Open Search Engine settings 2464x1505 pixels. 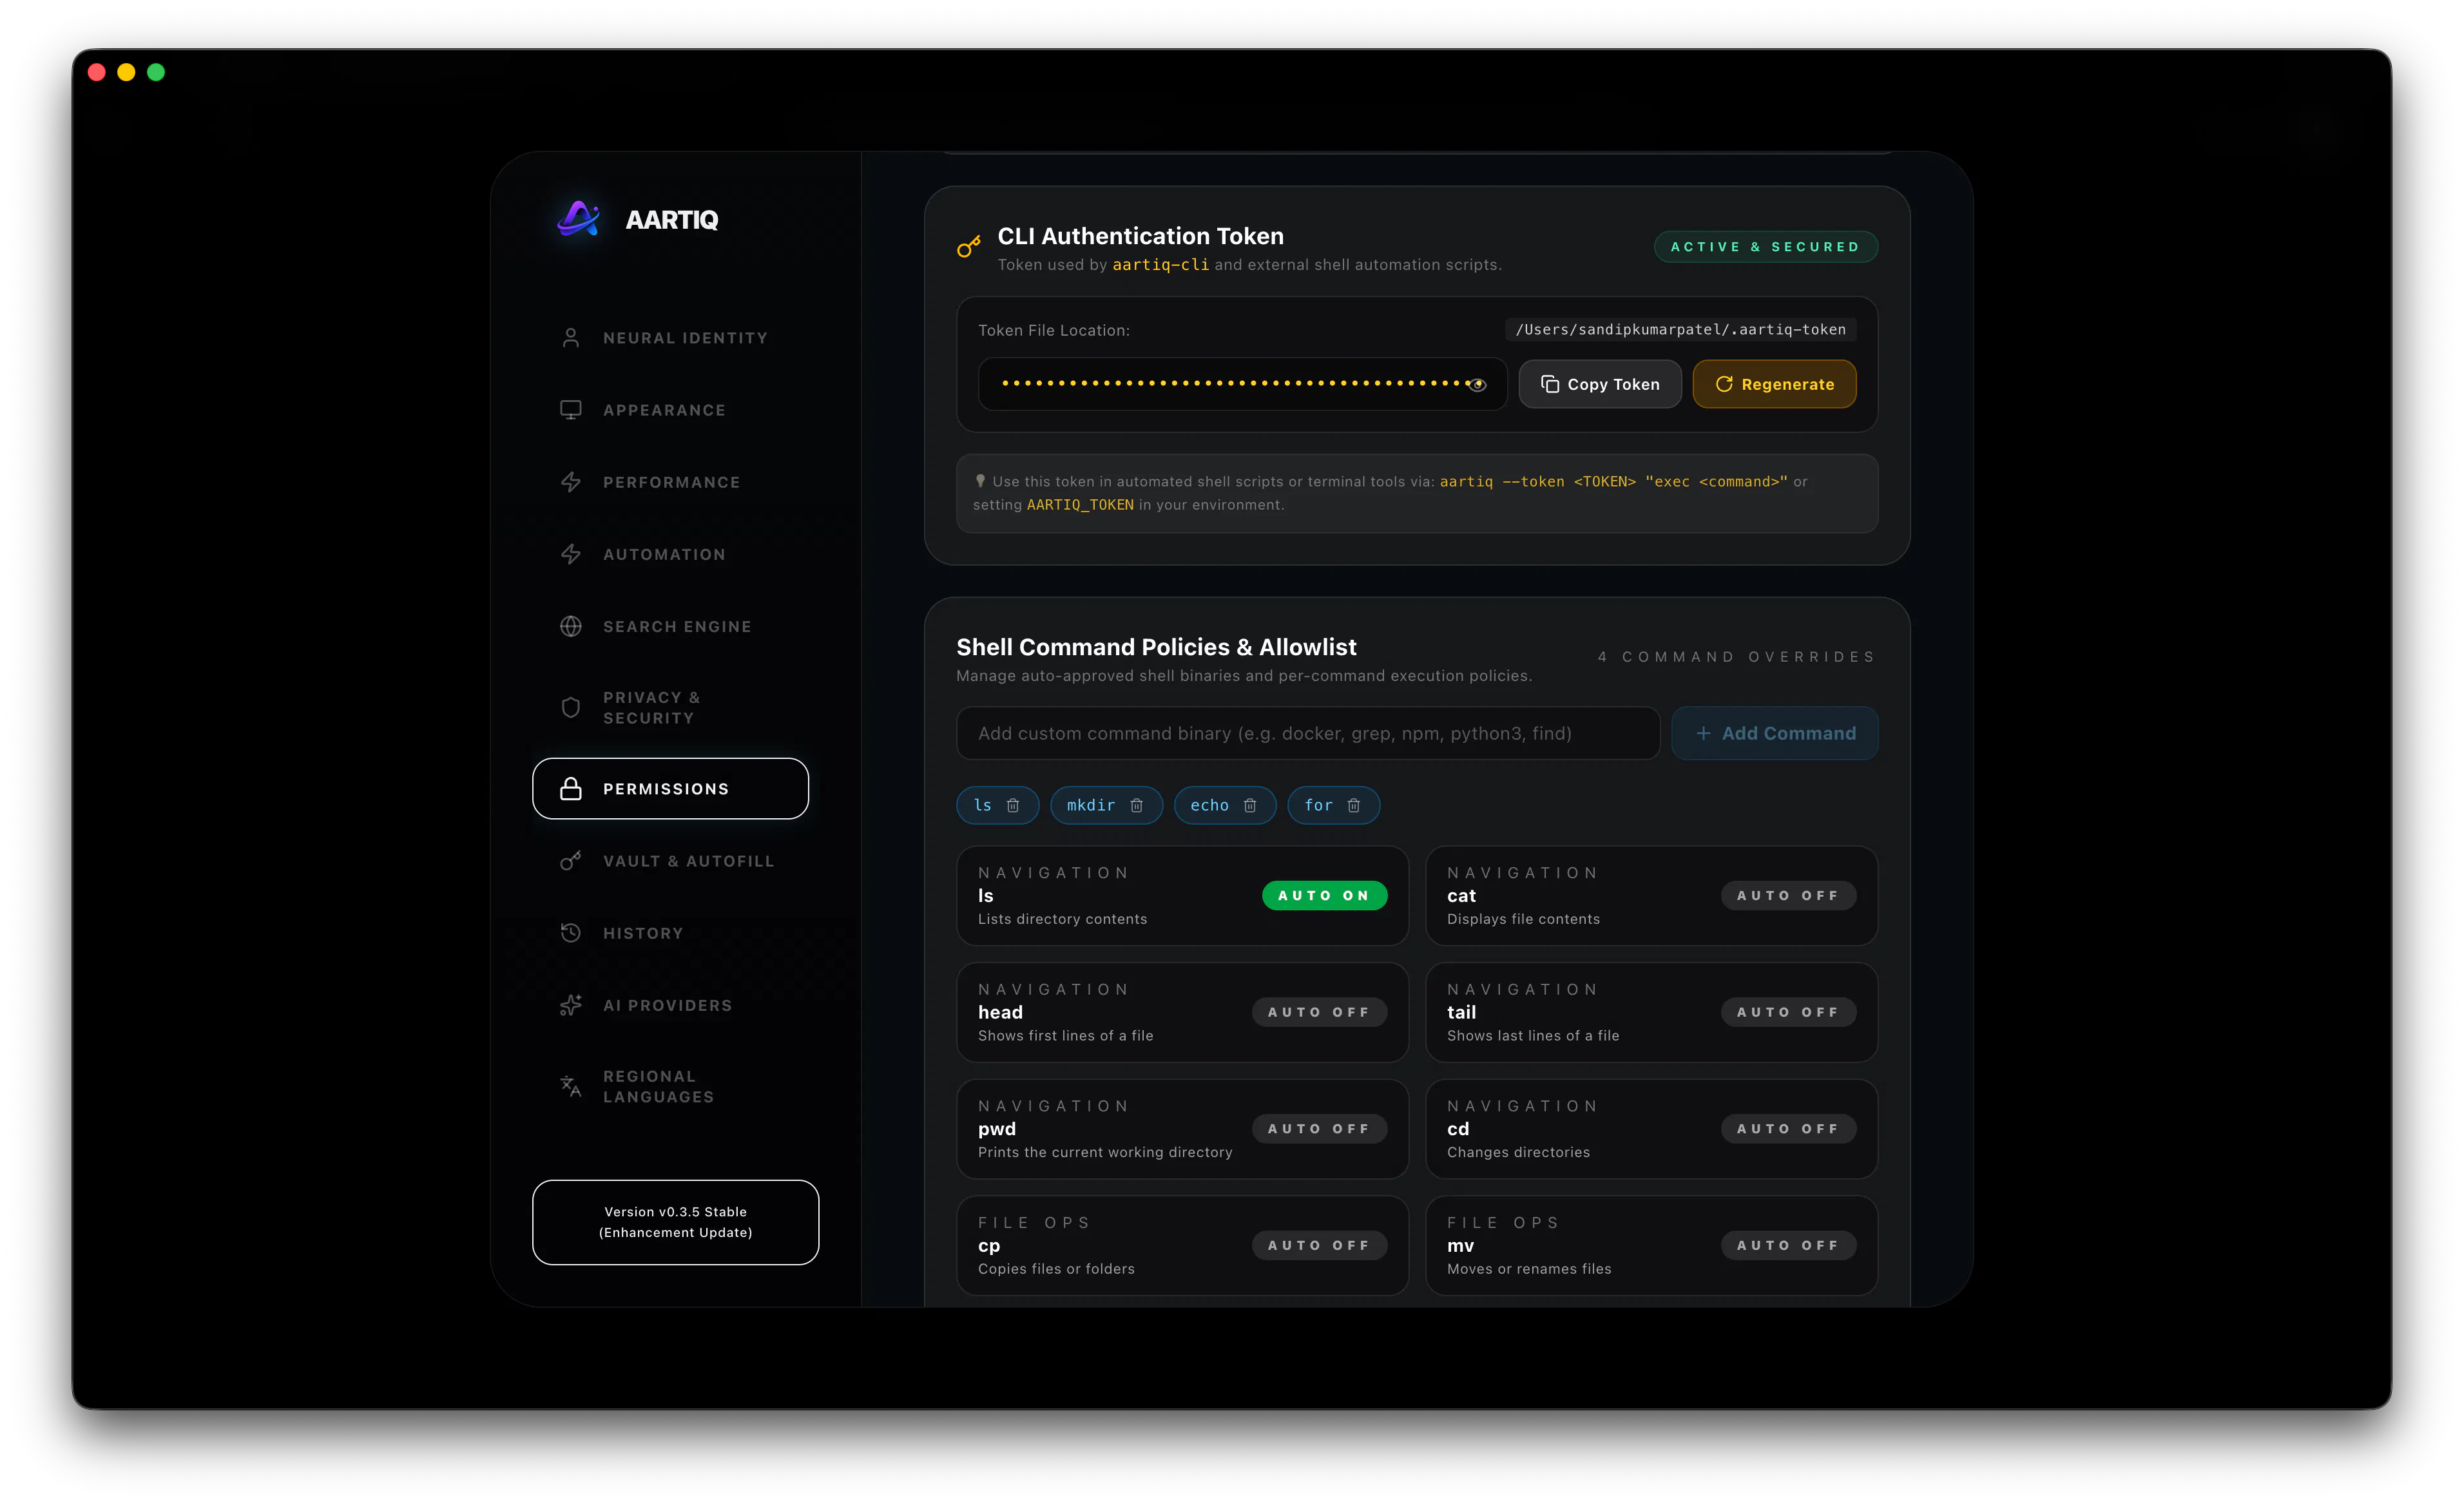(x=670, y=626)
